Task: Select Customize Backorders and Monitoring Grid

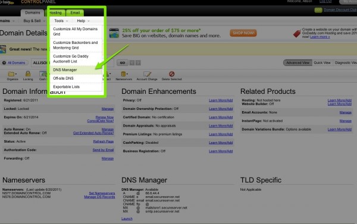Action: click(x=76, y=45)
